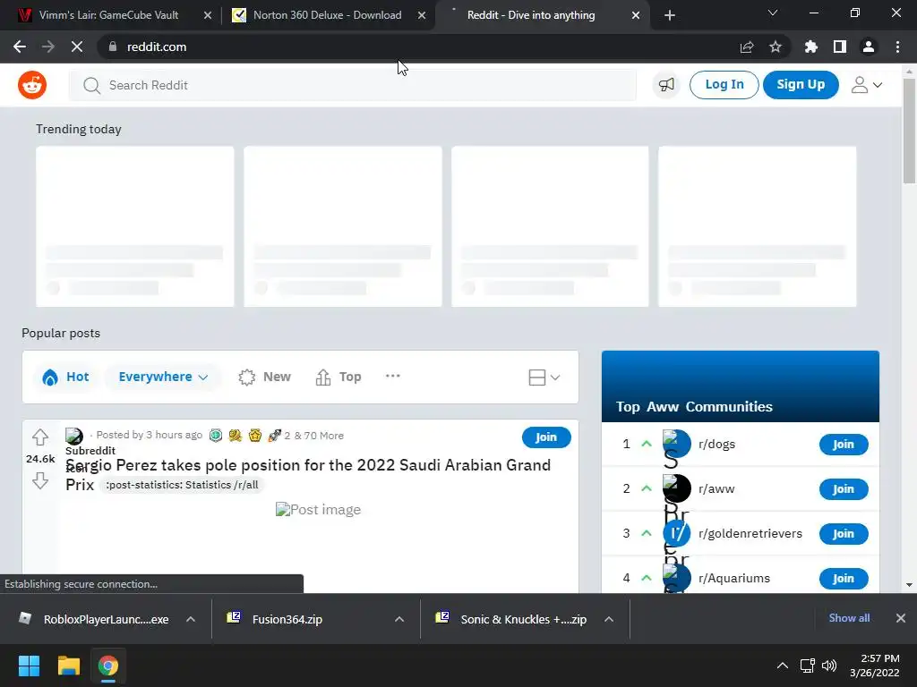917x687 pixels.
Task: Open Chrome three-dot menu
Action: click(897, 47)
